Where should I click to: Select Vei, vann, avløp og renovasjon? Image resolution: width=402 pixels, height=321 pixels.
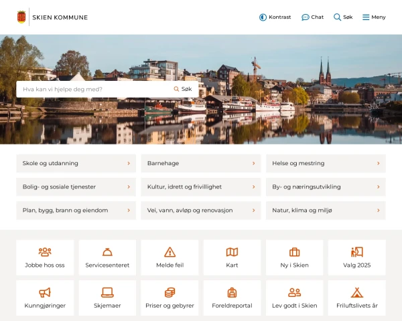pos(200,210)
